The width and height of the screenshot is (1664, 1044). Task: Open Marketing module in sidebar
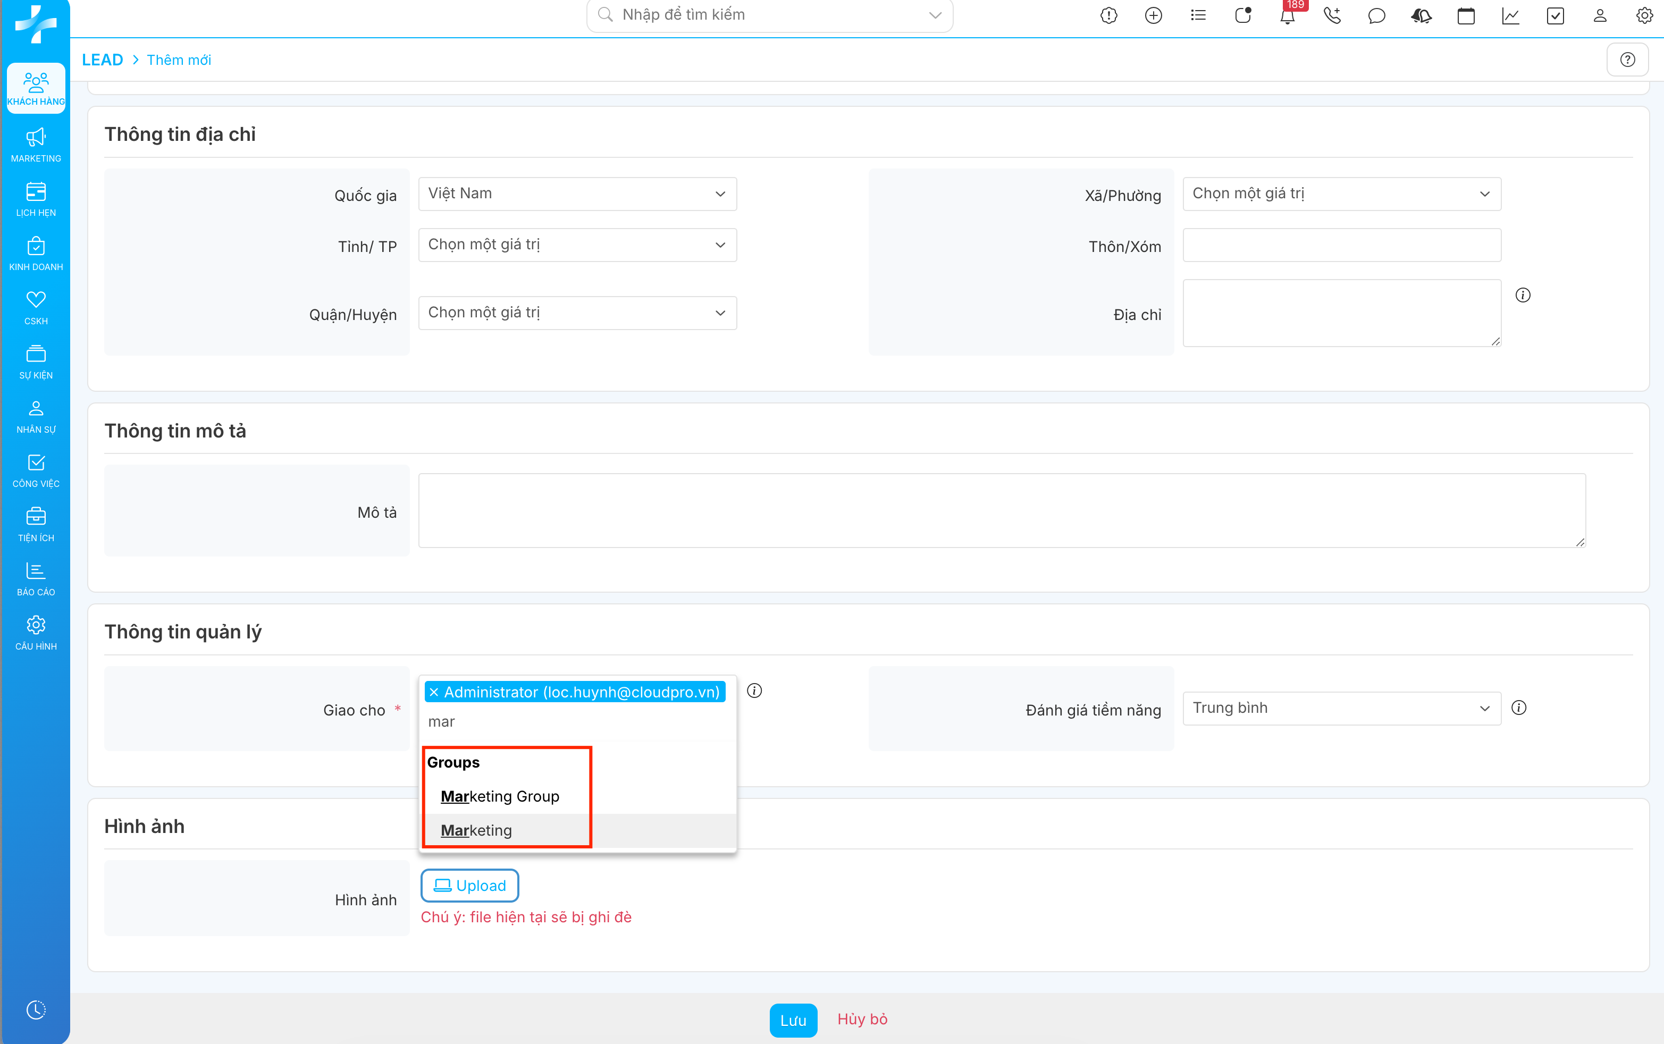pyautogui.click(x=36, y=145)
